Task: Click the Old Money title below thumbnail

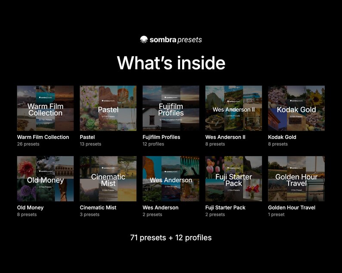Action: pyautogui.click(x=30, y=208)
